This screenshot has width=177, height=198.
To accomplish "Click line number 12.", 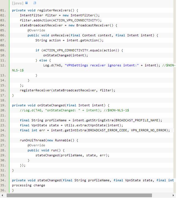I will pos(3,65).
